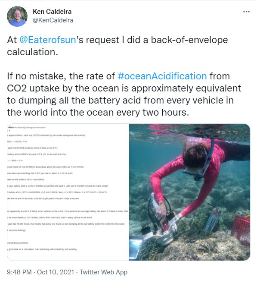Click the 9:48 PM timestamp
The image size is (257, 283).
point(19,272)
